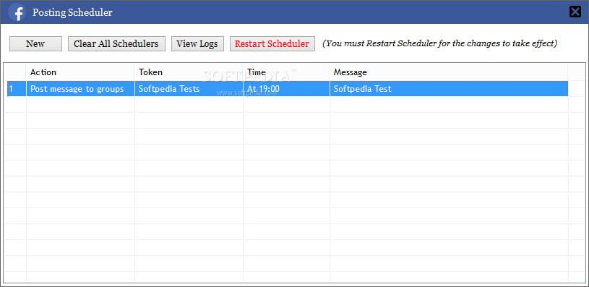Click the empty header cell after Message column
This screenshot has height=287, width=589.
pyautogui.click(x=577, y=72)
